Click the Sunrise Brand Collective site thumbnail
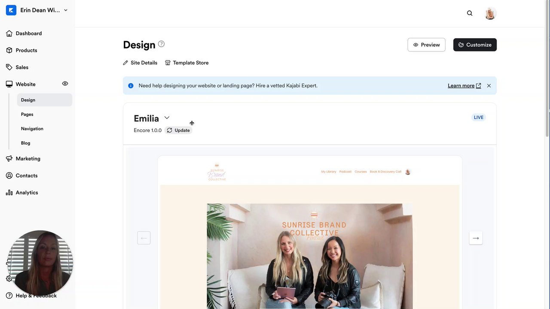The image size is (550, 309). coord(309,232)
